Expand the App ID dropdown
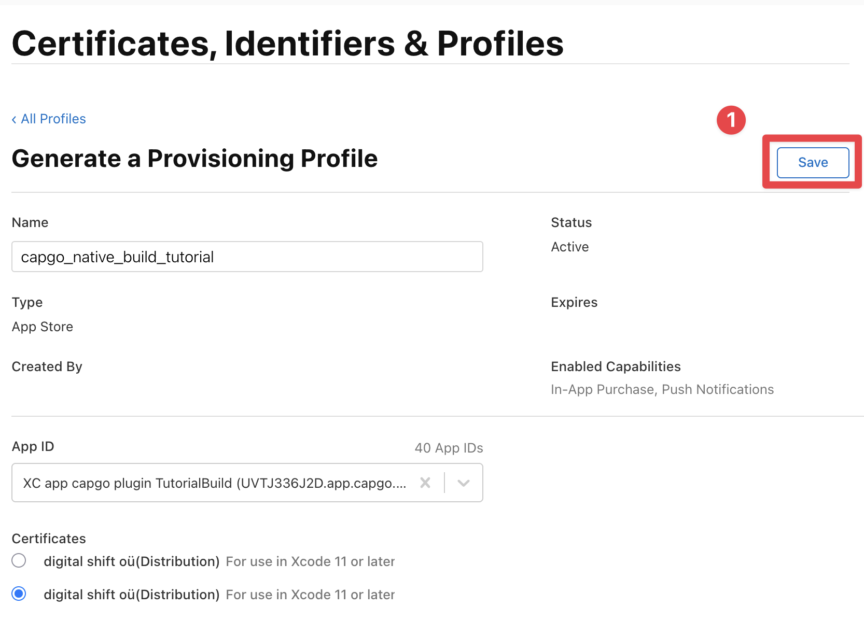This screenshot has height=621, width=864. pos(463,483)
